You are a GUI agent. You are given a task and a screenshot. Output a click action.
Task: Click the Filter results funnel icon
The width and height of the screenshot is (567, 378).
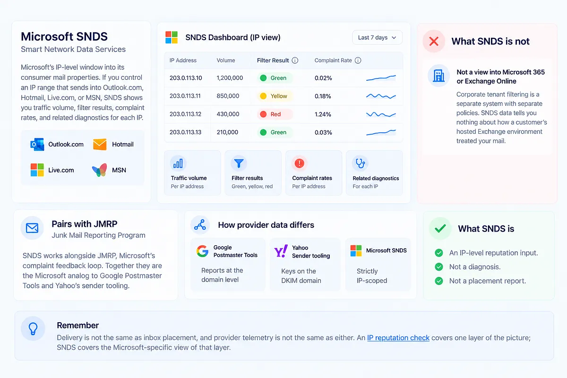(x=239, y=163)
